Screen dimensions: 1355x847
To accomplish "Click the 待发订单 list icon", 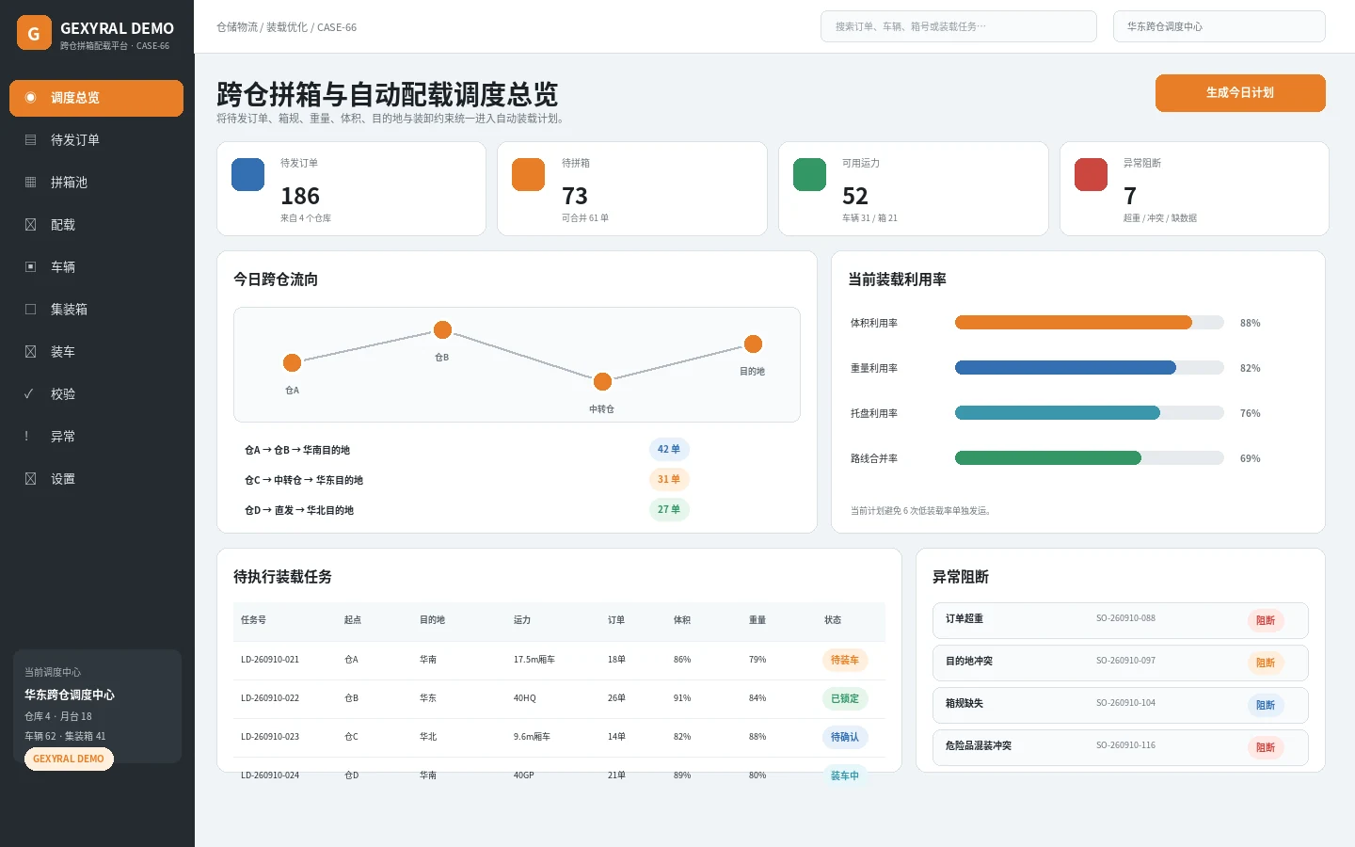I will [30, 140].
